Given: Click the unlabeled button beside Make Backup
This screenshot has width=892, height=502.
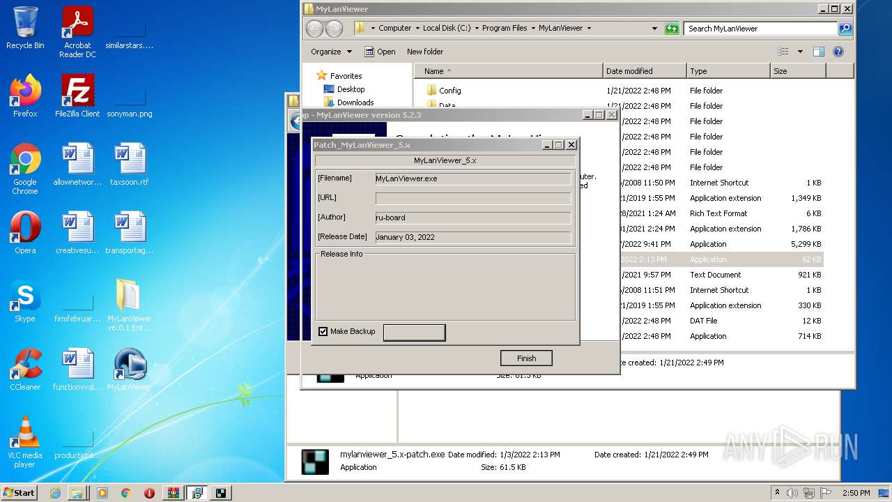Looking at the screenshot, I should (x=414, y=332).
